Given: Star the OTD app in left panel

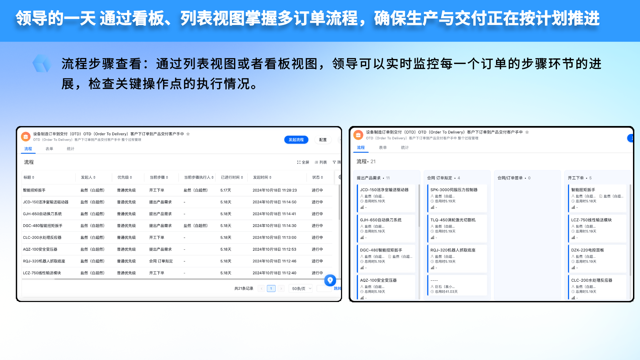Looking at the screenshot, I should [x=188, y=134].
